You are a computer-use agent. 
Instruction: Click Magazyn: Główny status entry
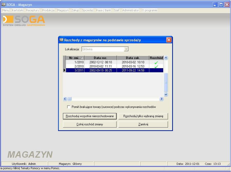tap(70, 164)
